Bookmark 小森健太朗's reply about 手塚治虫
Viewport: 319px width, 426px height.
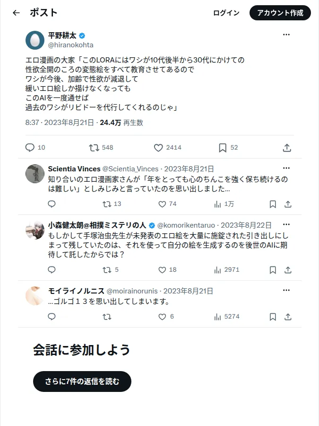coord(273,270)
